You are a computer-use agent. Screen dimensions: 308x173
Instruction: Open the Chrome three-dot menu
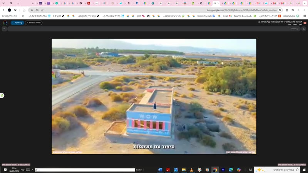click(x=3, y=10)
